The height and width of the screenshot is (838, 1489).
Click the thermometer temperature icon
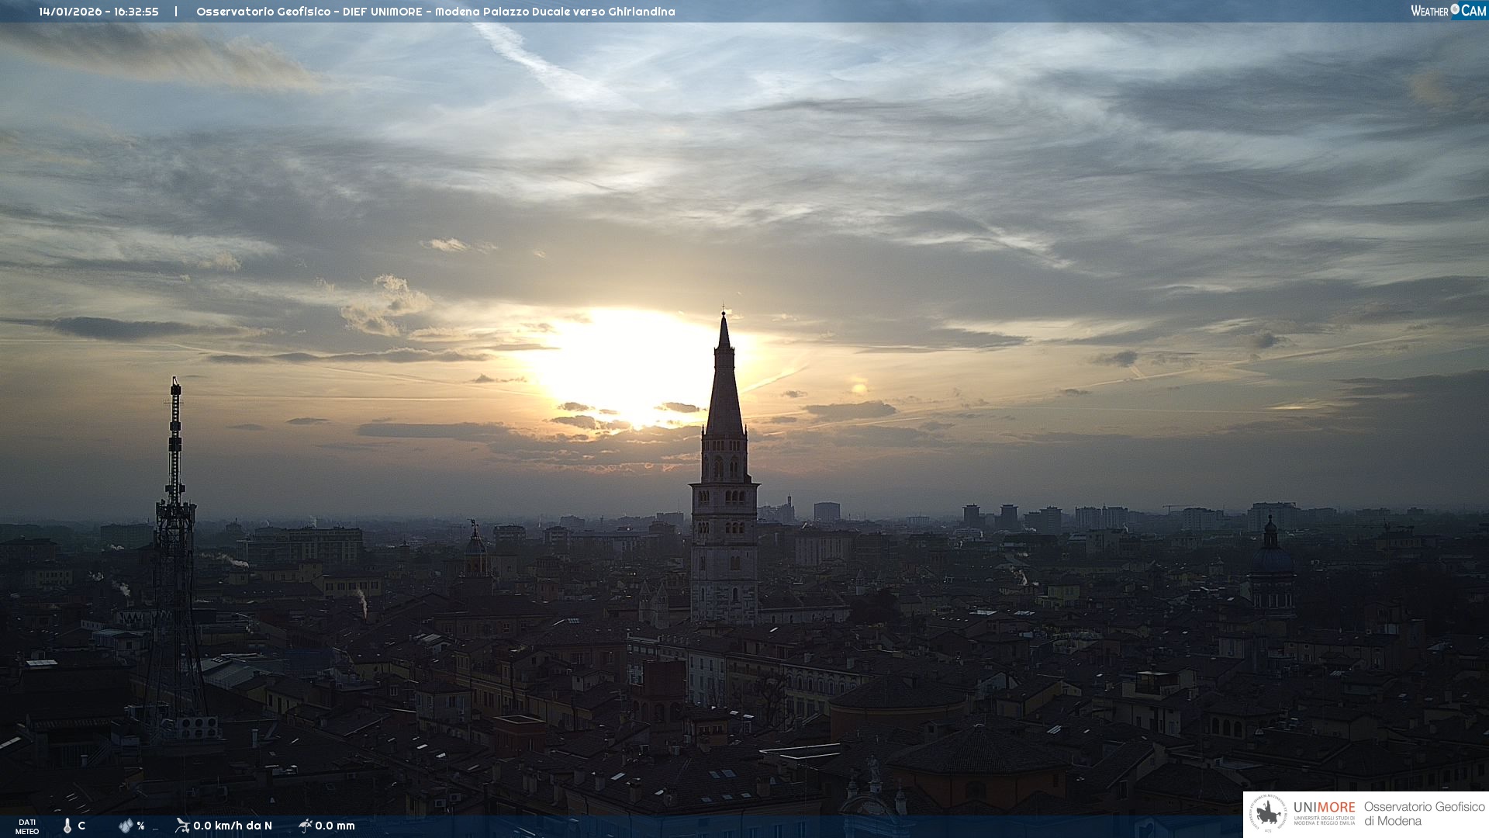point(67,826)
